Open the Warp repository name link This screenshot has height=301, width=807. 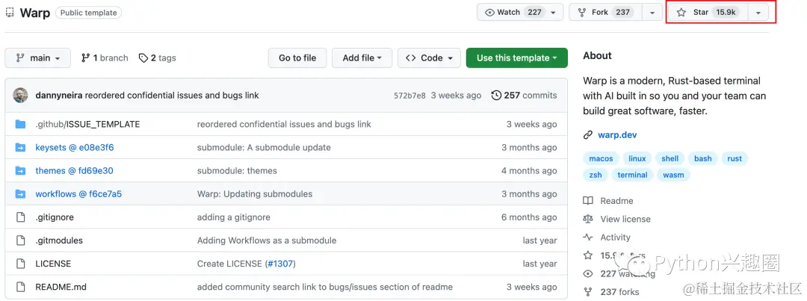point(34,13)
